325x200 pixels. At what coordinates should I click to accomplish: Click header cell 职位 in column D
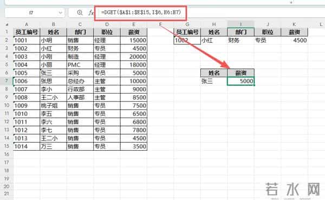(x=107, y=32)
